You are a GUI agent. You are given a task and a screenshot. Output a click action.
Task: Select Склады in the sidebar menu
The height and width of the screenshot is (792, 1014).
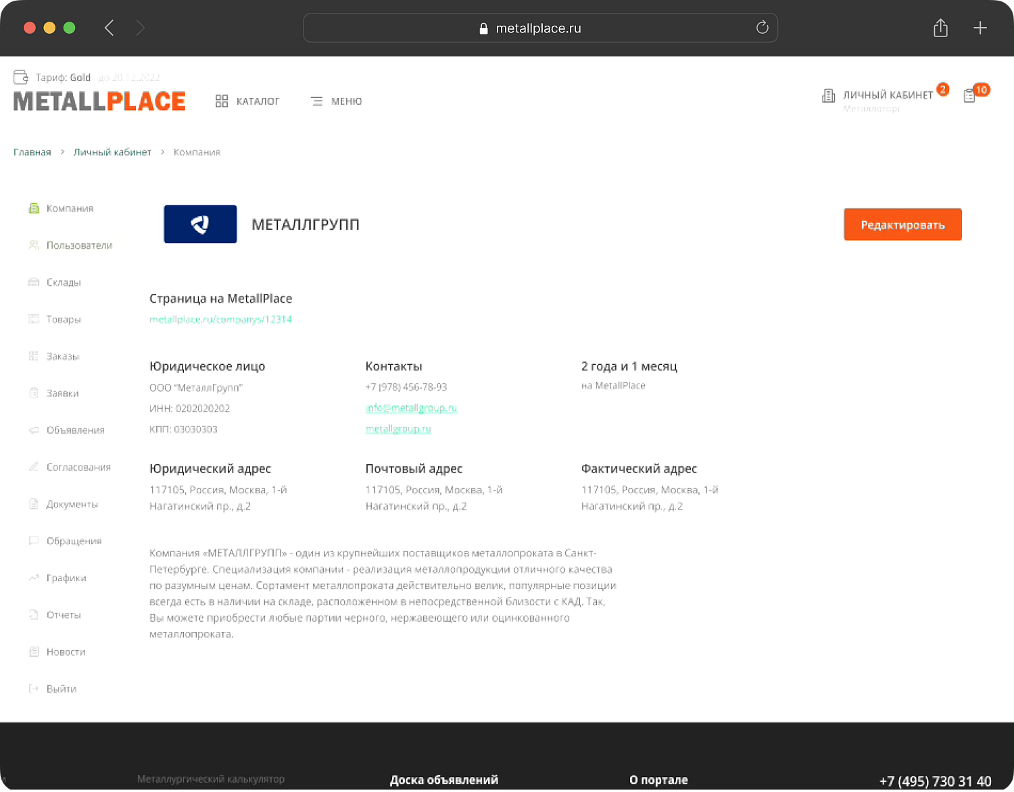coord(64,282)
